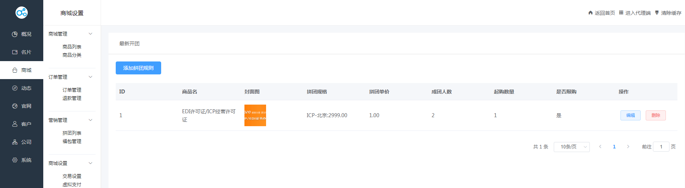685x188 pixels.
Task: Open 动态 compass icon section
Action: click(x=22, y=88)
